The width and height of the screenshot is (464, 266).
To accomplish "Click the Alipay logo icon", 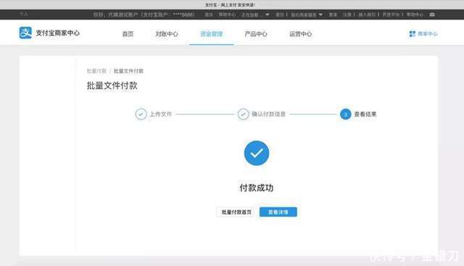I will tap(25, 33).
